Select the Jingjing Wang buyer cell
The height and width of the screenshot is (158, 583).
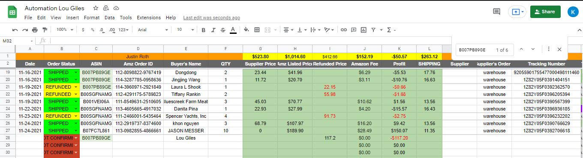tap(186, 80)
